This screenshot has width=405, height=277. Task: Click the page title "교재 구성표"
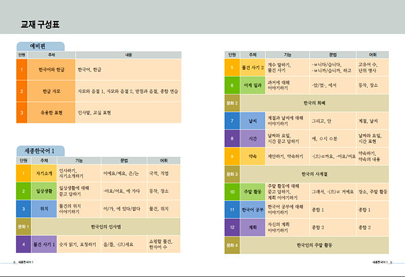(40, 24)
